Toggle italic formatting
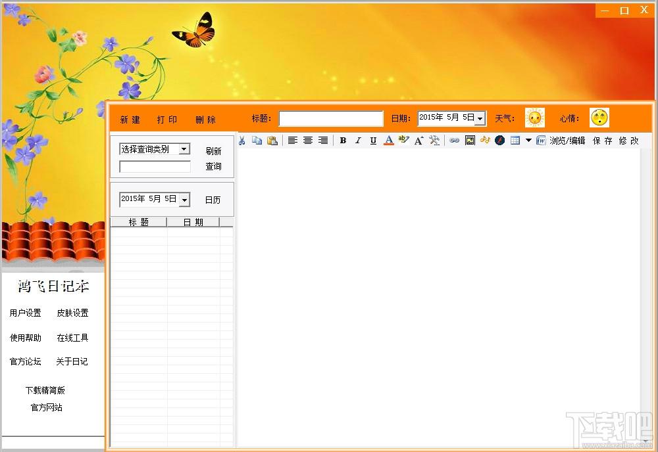 click(x=358, y=141)
